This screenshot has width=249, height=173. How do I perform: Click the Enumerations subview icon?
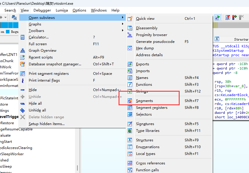click(130, 147)
